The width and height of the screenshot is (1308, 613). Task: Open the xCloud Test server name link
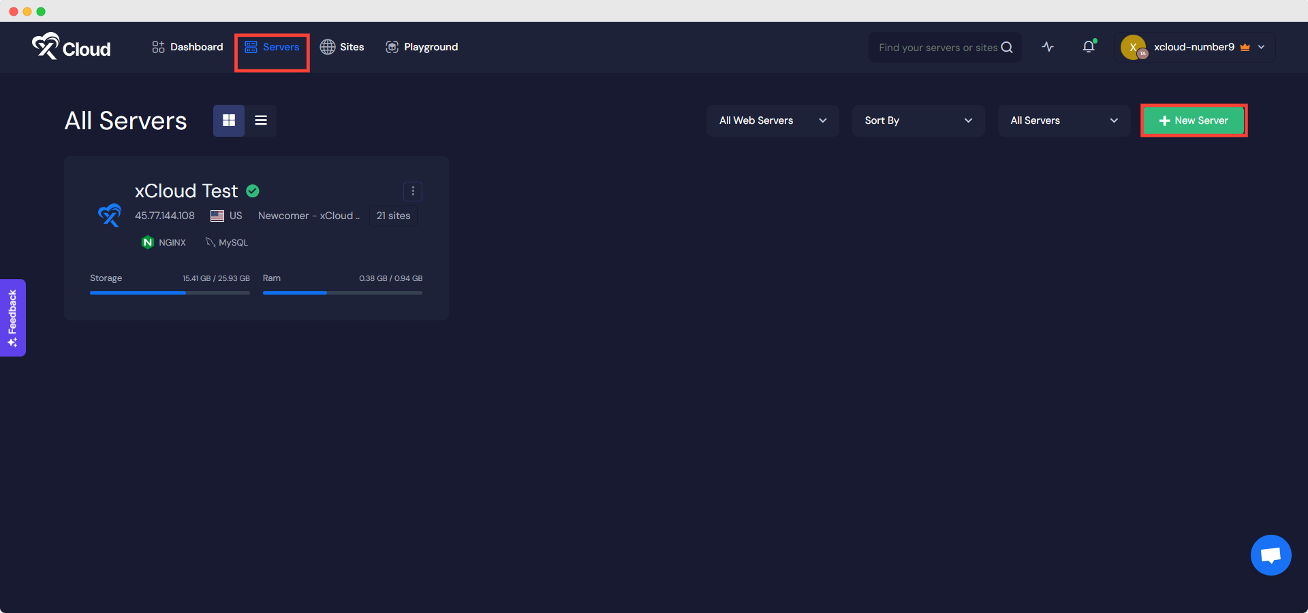click(186, 191)
